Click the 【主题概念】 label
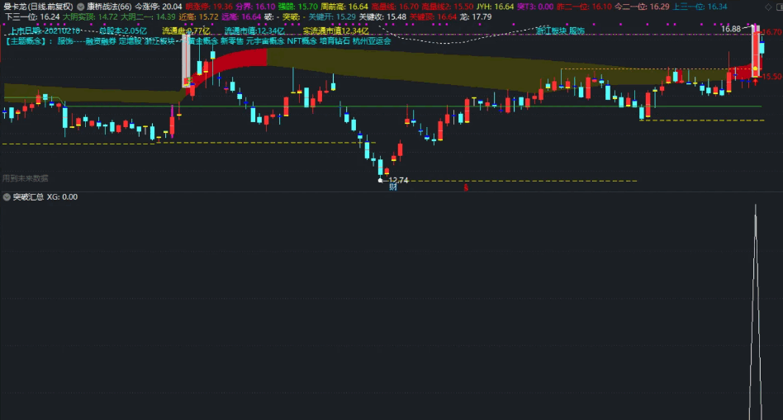Screen dimensions: 783x420 27,41
